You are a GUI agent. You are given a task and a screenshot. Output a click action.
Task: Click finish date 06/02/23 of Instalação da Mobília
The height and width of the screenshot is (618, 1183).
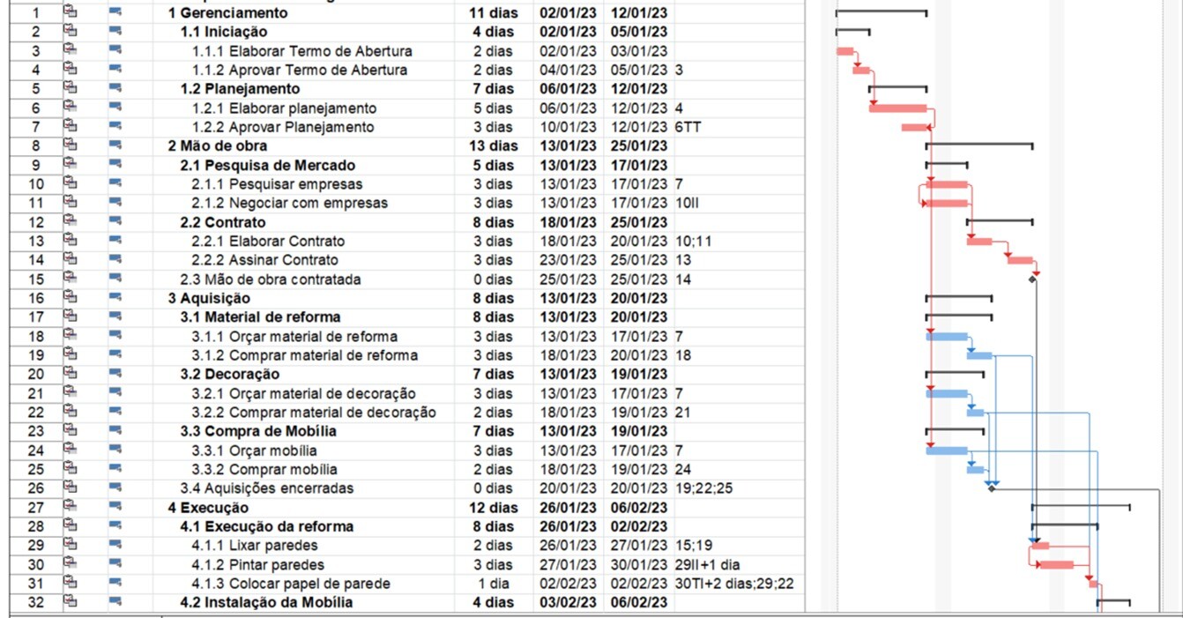pyautogui.click(x=639, y=603)
